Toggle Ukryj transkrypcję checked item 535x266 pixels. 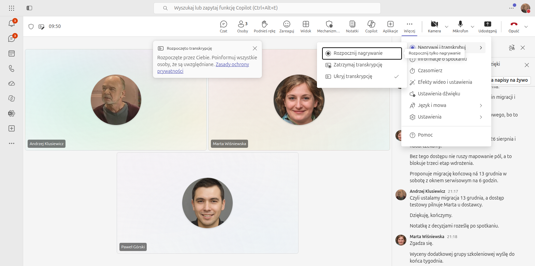coord(362,76)
